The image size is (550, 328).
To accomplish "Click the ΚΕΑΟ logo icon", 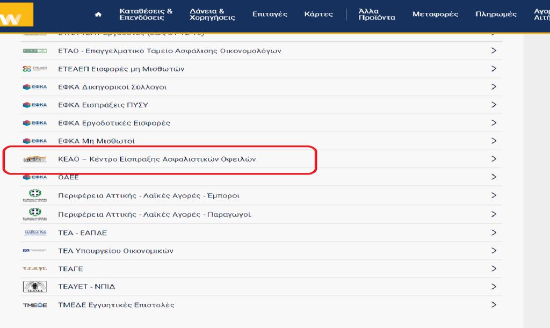I will pos(35,159).
